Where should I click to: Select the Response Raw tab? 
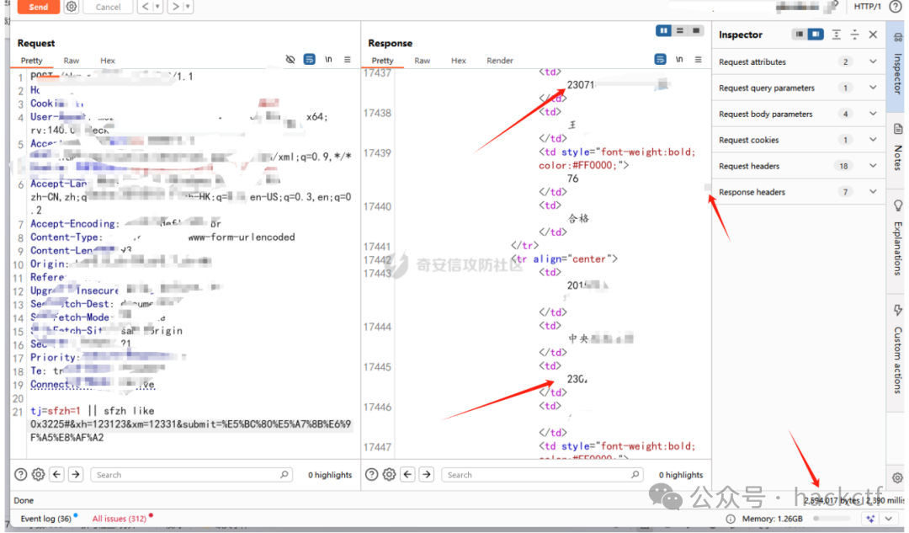422,61
